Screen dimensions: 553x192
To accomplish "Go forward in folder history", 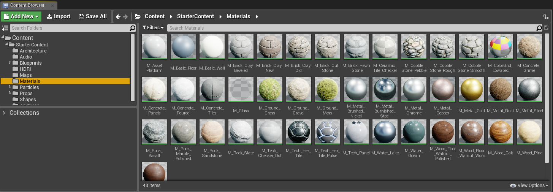I will click(x=125, y=17).
